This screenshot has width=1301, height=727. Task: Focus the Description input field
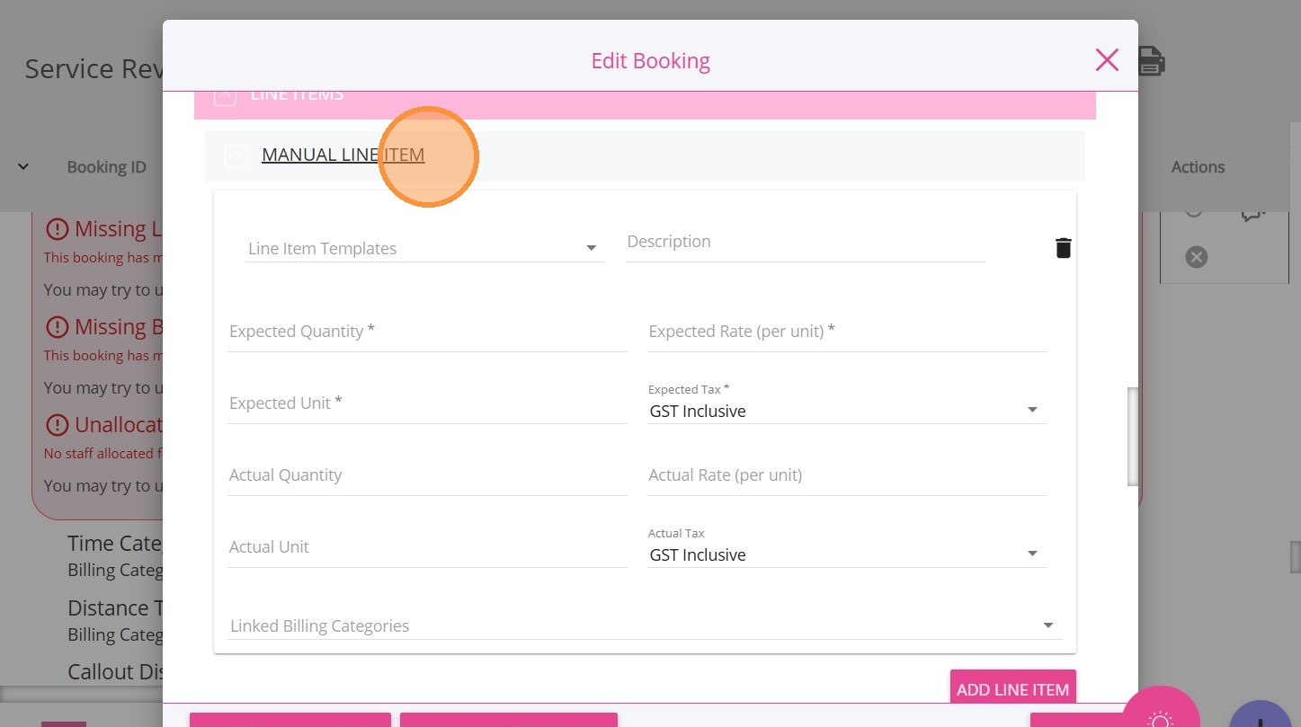coord(805,243)
